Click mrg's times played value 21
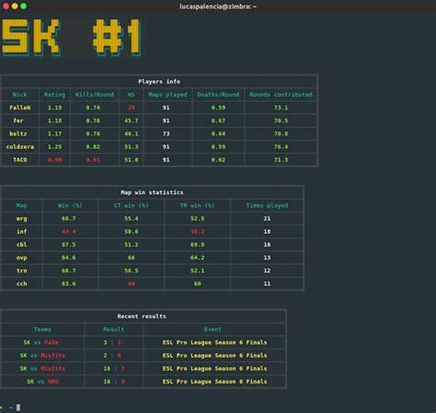The image size is (436, 413). click(x=267, y=219)
